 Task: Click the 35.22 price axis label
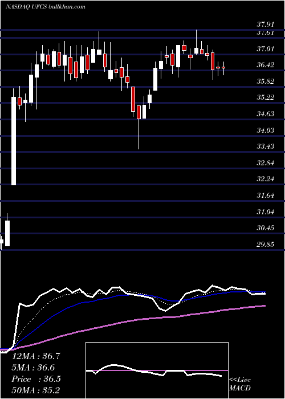point(265,97)
